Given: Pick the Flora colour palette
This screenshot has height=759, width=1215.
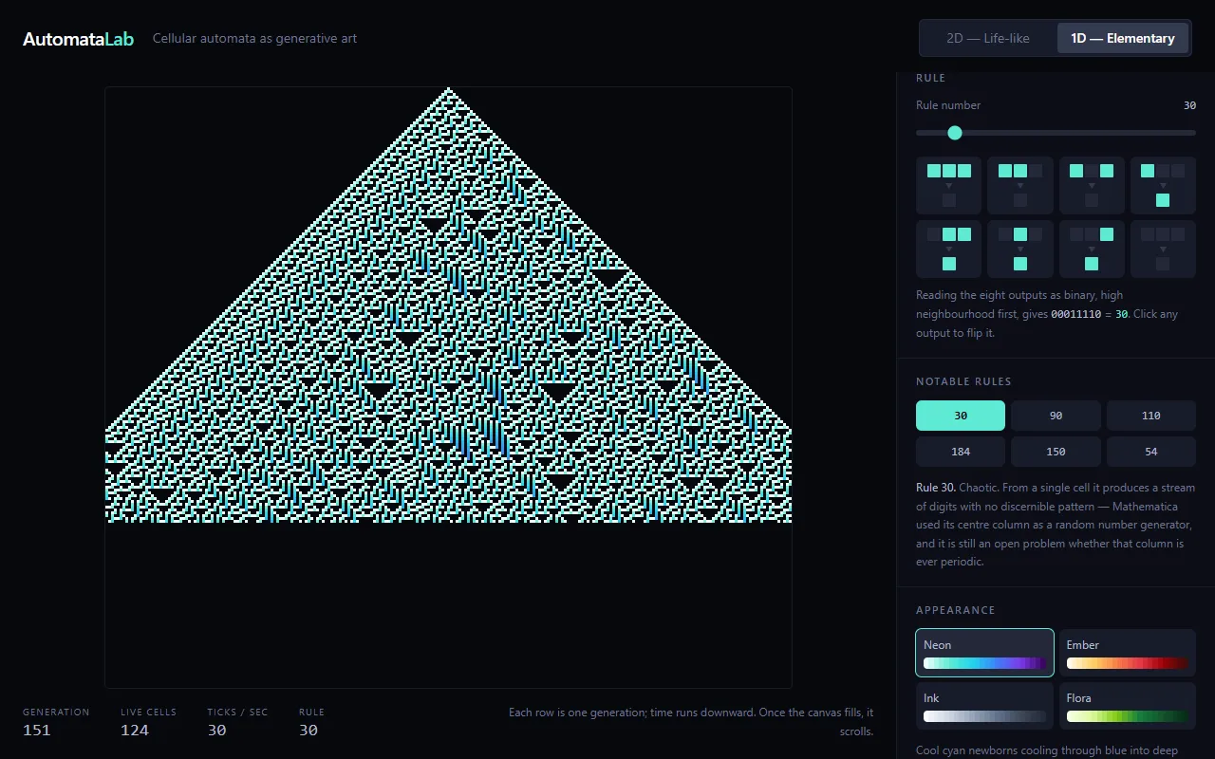Looking at the screenshot, I should click(x=1127, y=706).
